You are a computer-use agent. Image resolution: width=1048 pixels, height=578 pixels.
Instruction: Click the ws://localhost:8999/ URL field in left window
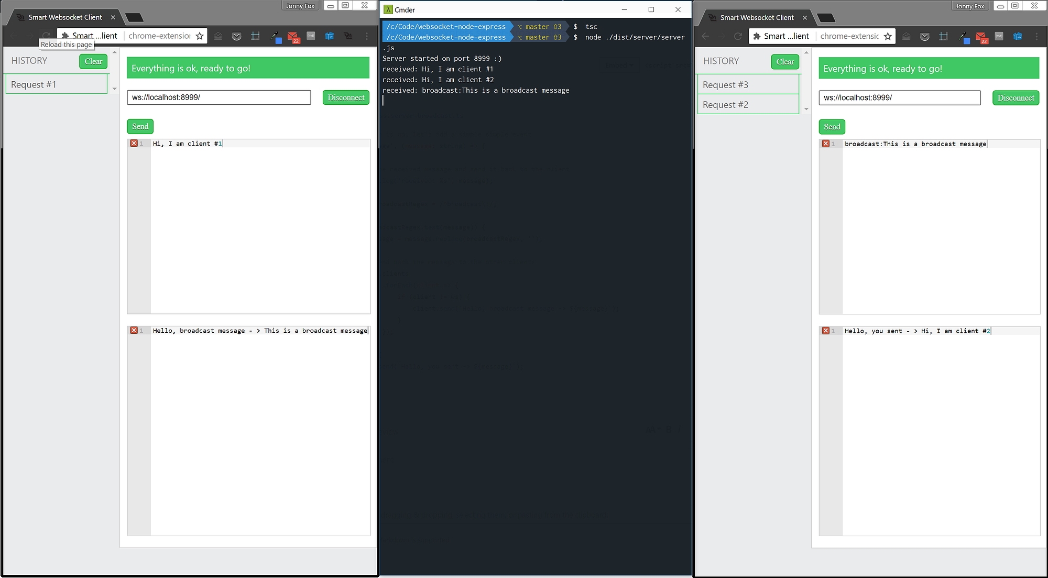[x=219, y=97]
